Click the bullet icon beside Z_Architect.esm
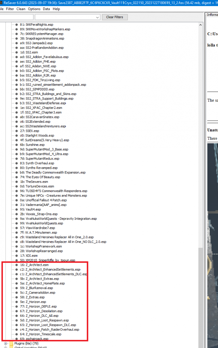218x348 pixels. [x=16, y=265]
